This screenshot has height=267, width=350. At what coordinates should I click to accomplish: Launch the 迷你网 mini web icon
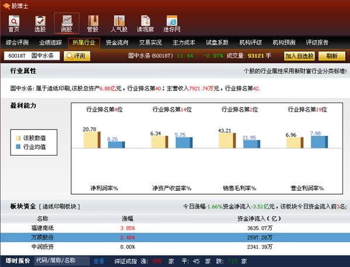(172, 23)
